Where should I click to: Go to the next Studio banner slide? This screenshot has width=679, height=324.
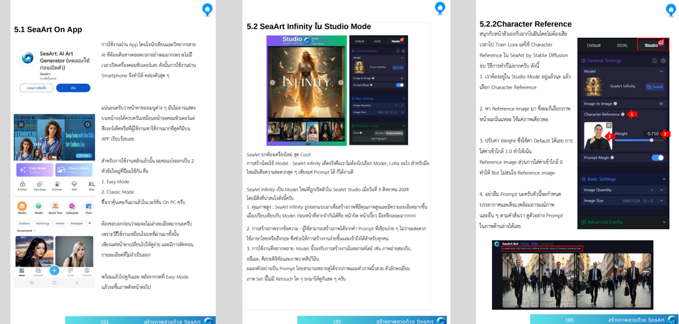click(x=341, y=82)
